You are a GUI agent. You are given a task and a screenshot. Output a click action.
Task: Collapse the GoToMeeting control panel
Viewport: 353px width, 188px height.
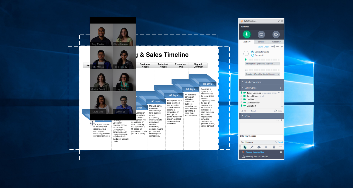click(279, 21)
